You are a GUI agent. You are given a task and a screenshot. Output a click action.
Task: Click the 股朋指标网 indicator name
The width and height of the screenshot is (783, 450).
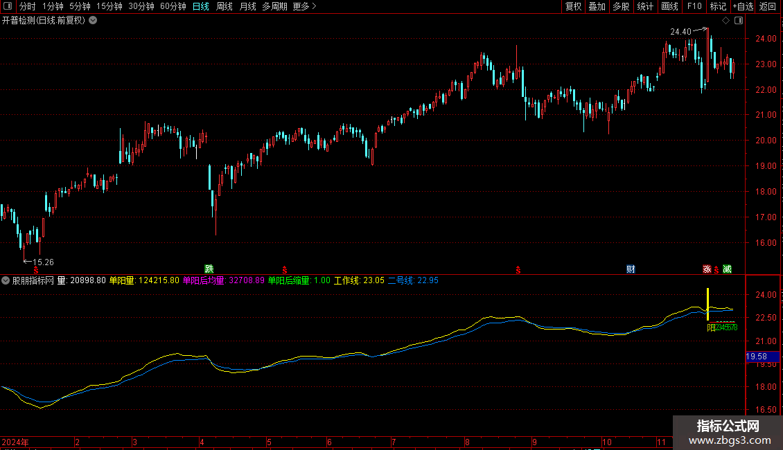point(33,280)
